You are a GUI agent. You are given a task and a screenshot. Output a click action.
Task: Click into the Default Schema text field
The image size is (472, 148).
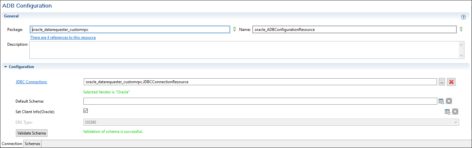tap(260, 101)
